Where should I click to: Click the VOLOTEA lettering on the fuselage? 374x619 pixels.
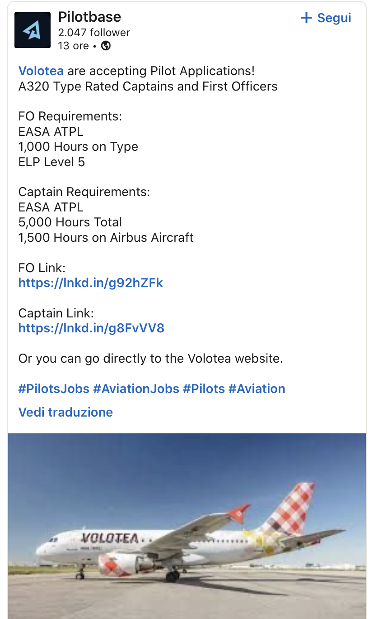point(109,538)
